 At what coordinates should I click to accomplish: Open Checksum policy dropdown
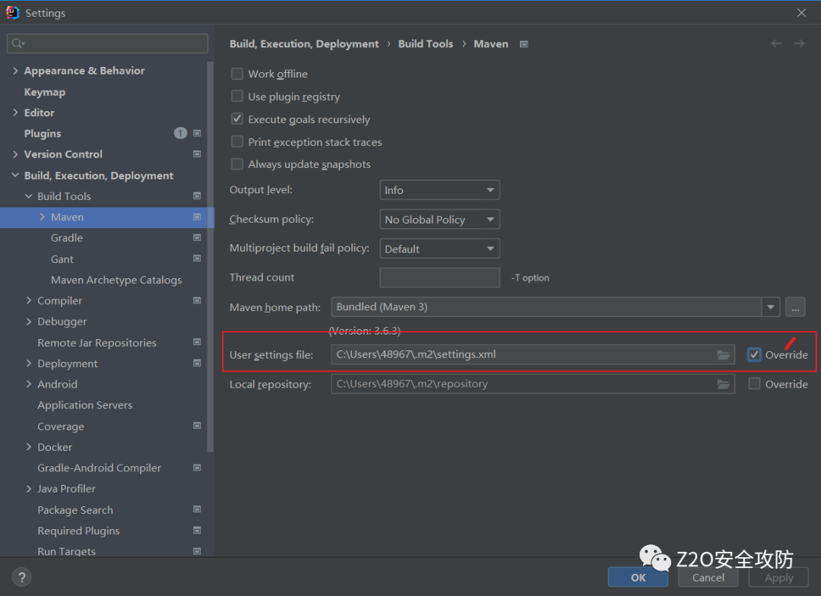(x=439, y=219)
